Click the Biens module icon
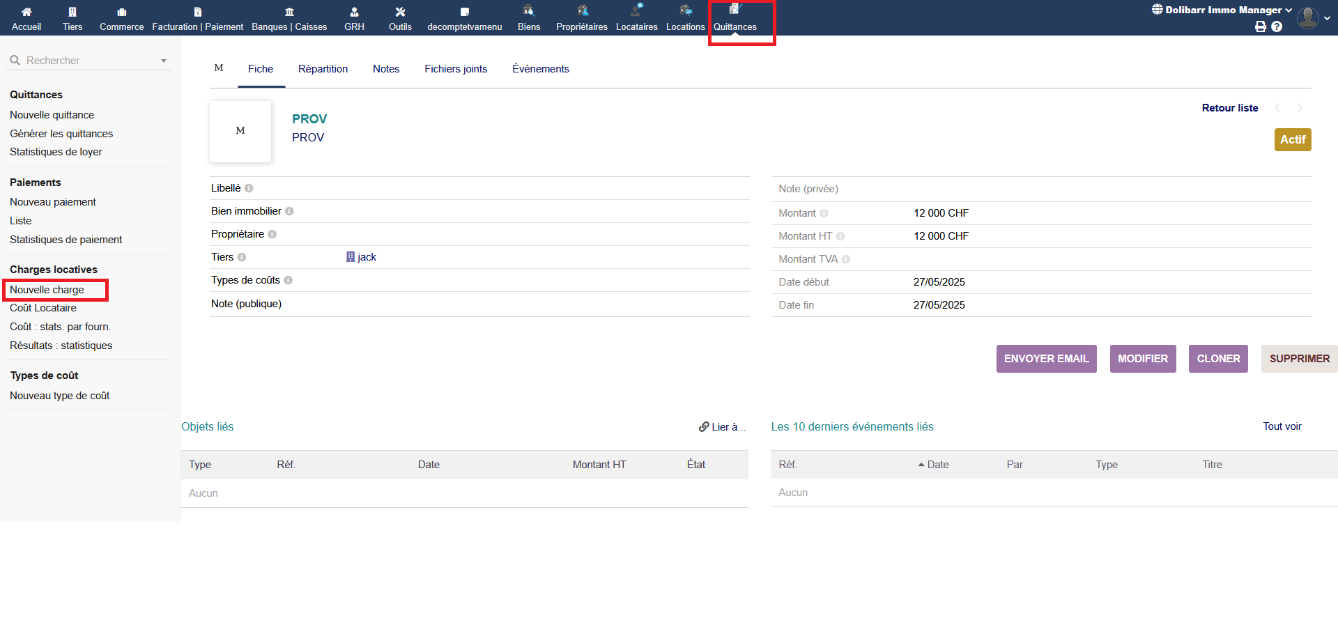 tap(529, 10)
